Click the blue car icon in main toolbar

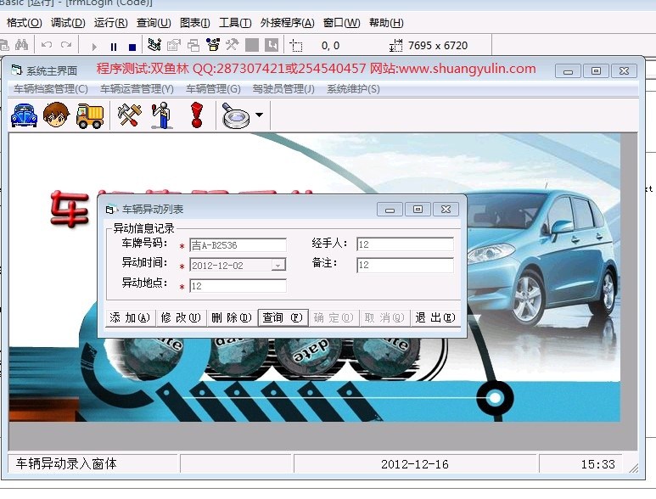click(24, 115)
